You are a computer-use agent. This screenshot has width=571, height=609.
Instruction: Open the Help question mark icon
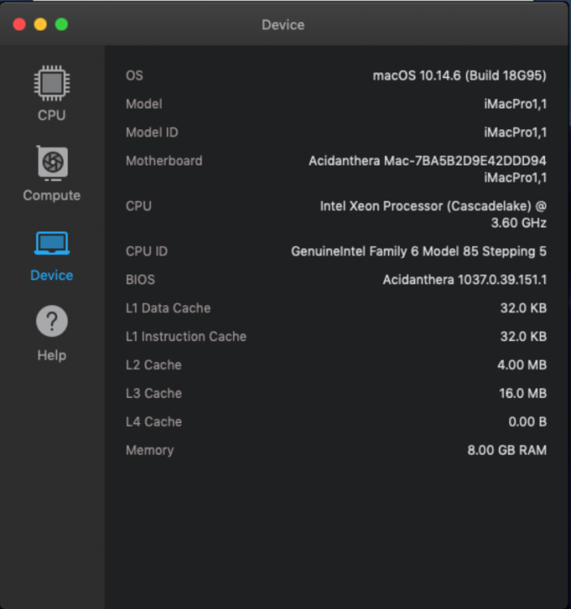coord(52,322)
